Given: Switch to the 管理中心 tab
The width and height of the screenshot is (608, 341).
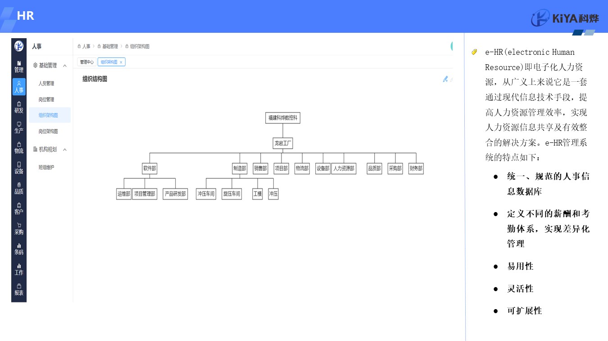Looking at the screenshot, I should (x=86, y=62).
